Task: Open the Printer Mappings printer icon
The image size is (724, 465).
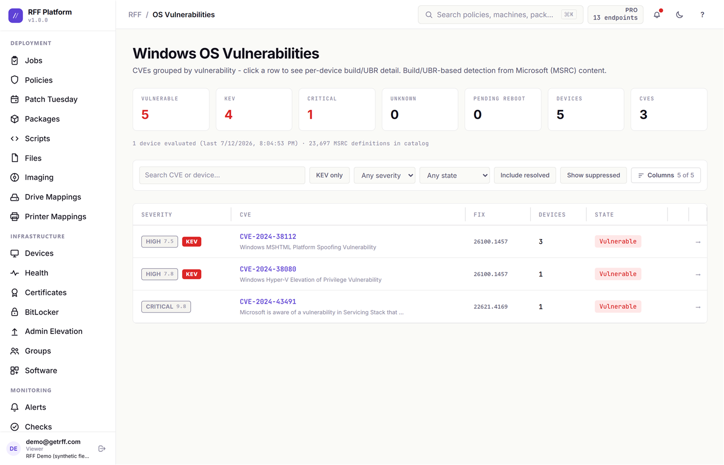Action: point(14,216)
